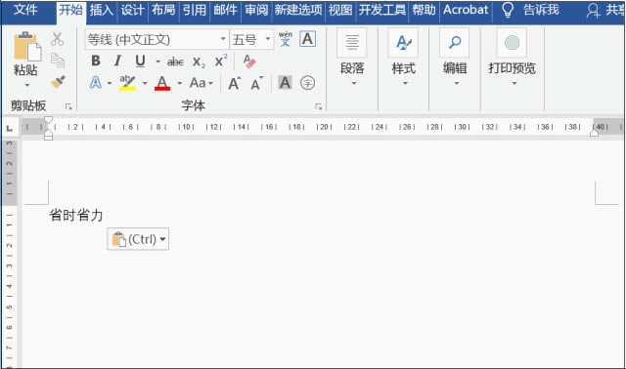Open the clipboard pane dialog launcher
Screen dimensions: 626x369
coord(68,106)
